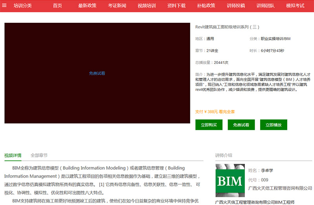
Task: Click the green 免费试看 button
Action: [x=241, y=125]
